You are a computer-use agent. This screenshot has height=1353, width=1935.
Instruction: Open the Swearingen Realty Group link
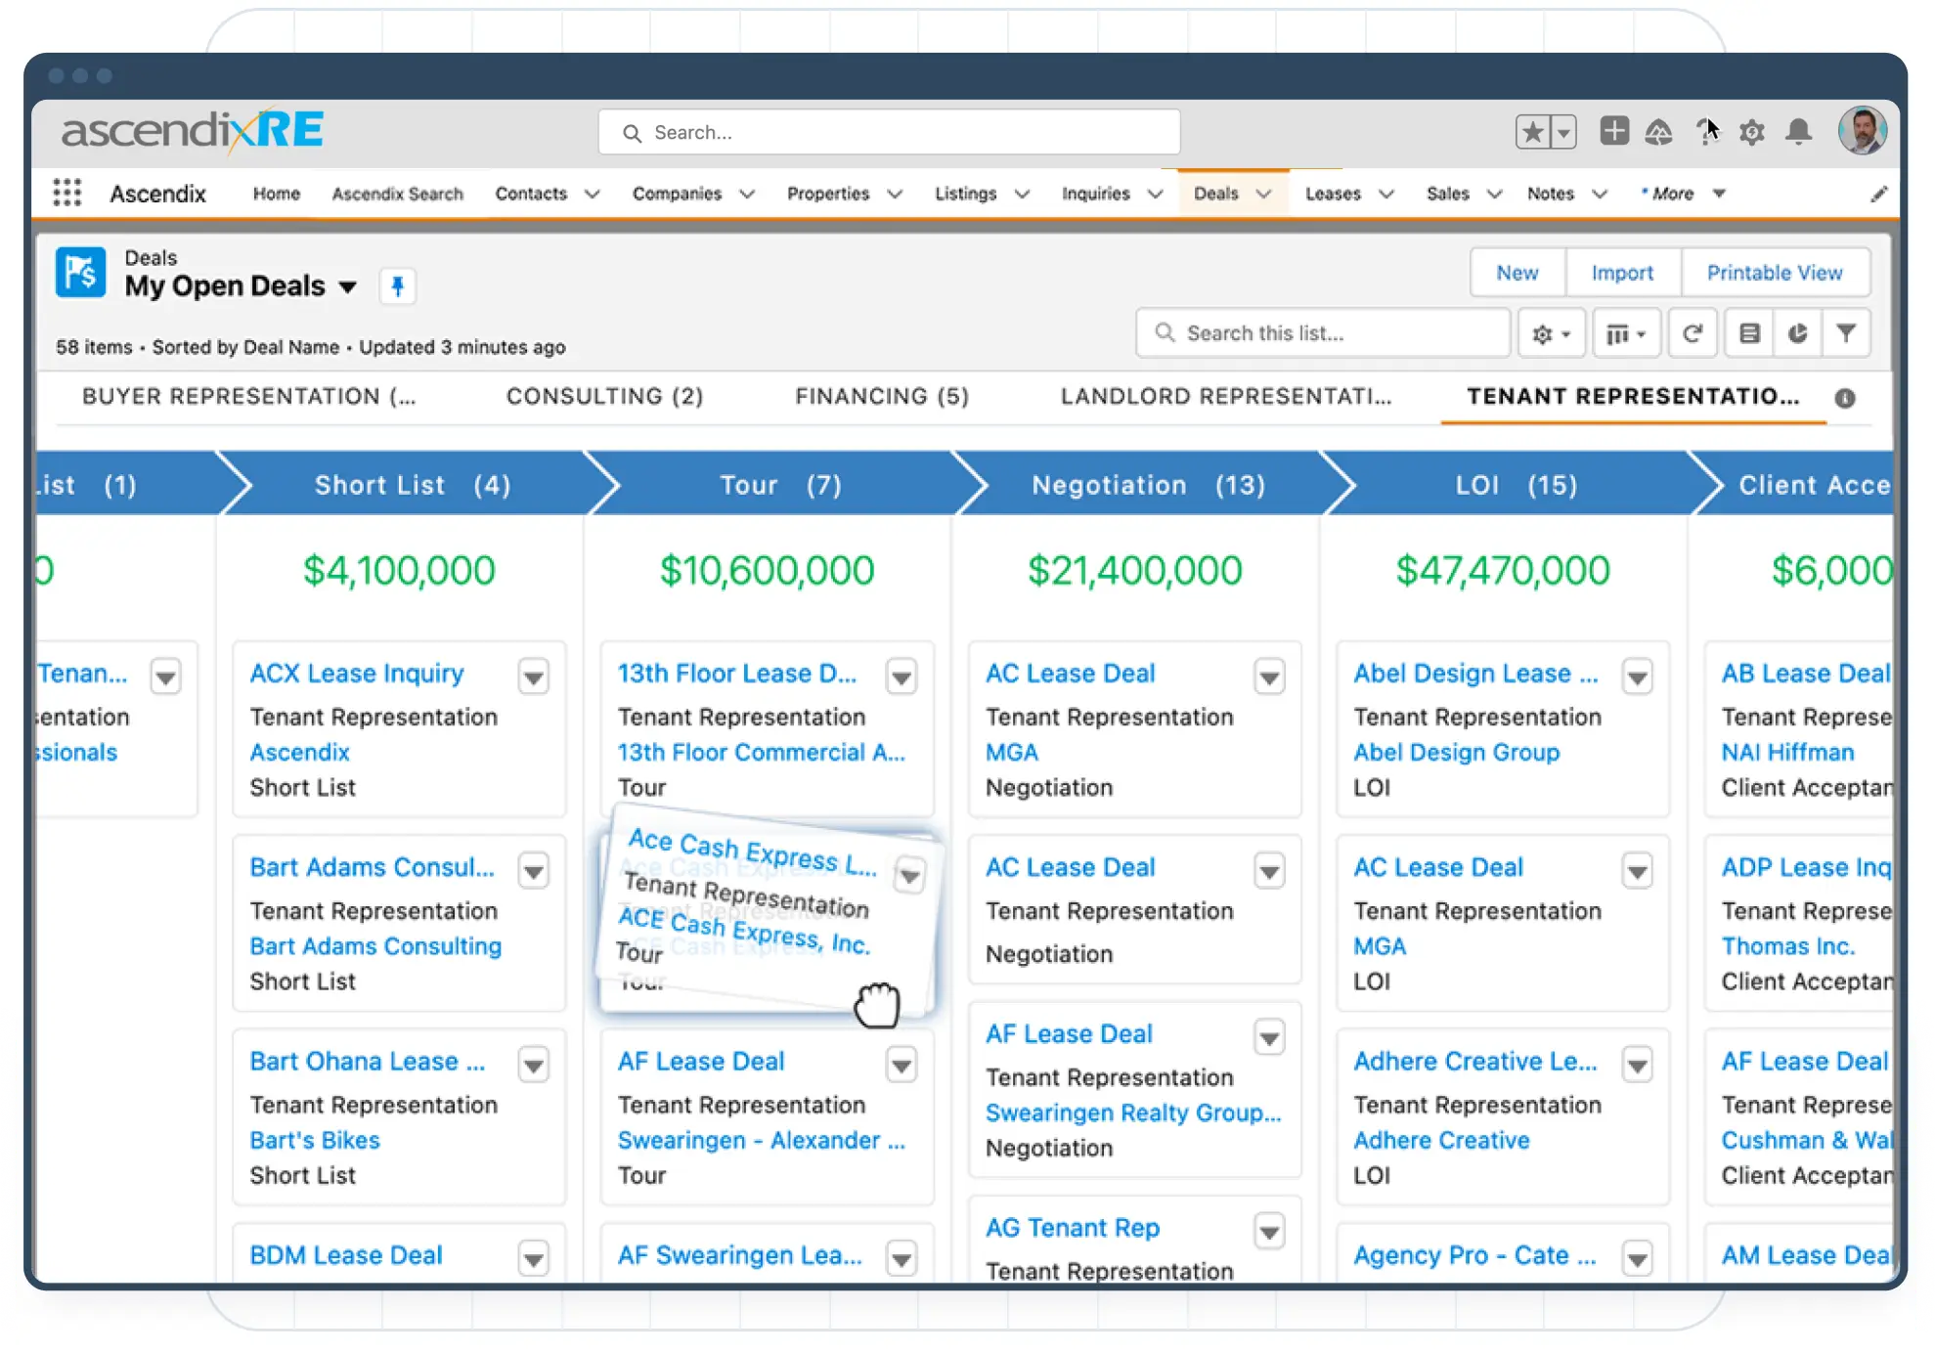(x=1133, y=1113)
